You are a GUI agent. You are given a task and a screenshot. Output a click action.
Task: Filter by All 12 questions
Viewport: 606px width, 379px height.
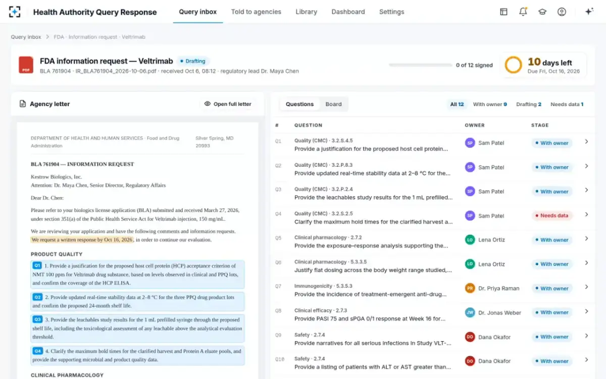457,104
